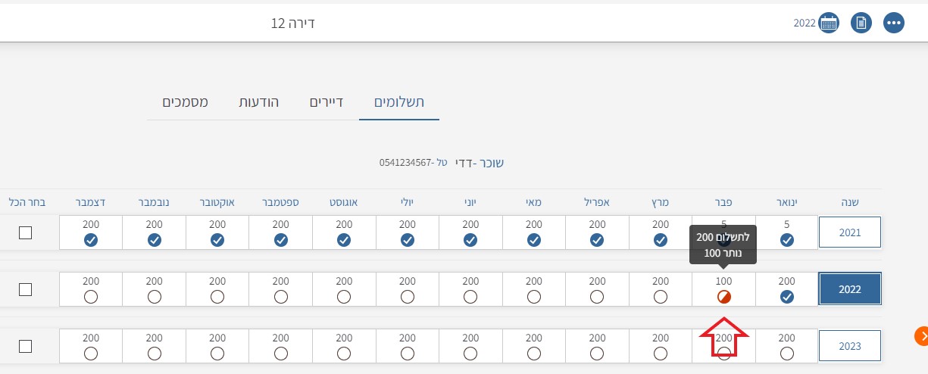928x374 pixels.
Task: Click the paid checkmark for January 2022
Action: [787, 298]
